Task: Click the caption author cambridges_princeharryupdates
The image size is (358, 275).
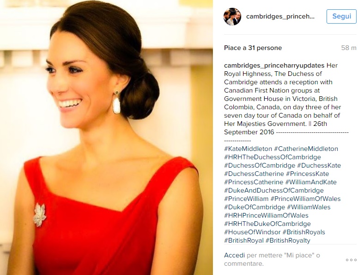Action: pos(274,65)
